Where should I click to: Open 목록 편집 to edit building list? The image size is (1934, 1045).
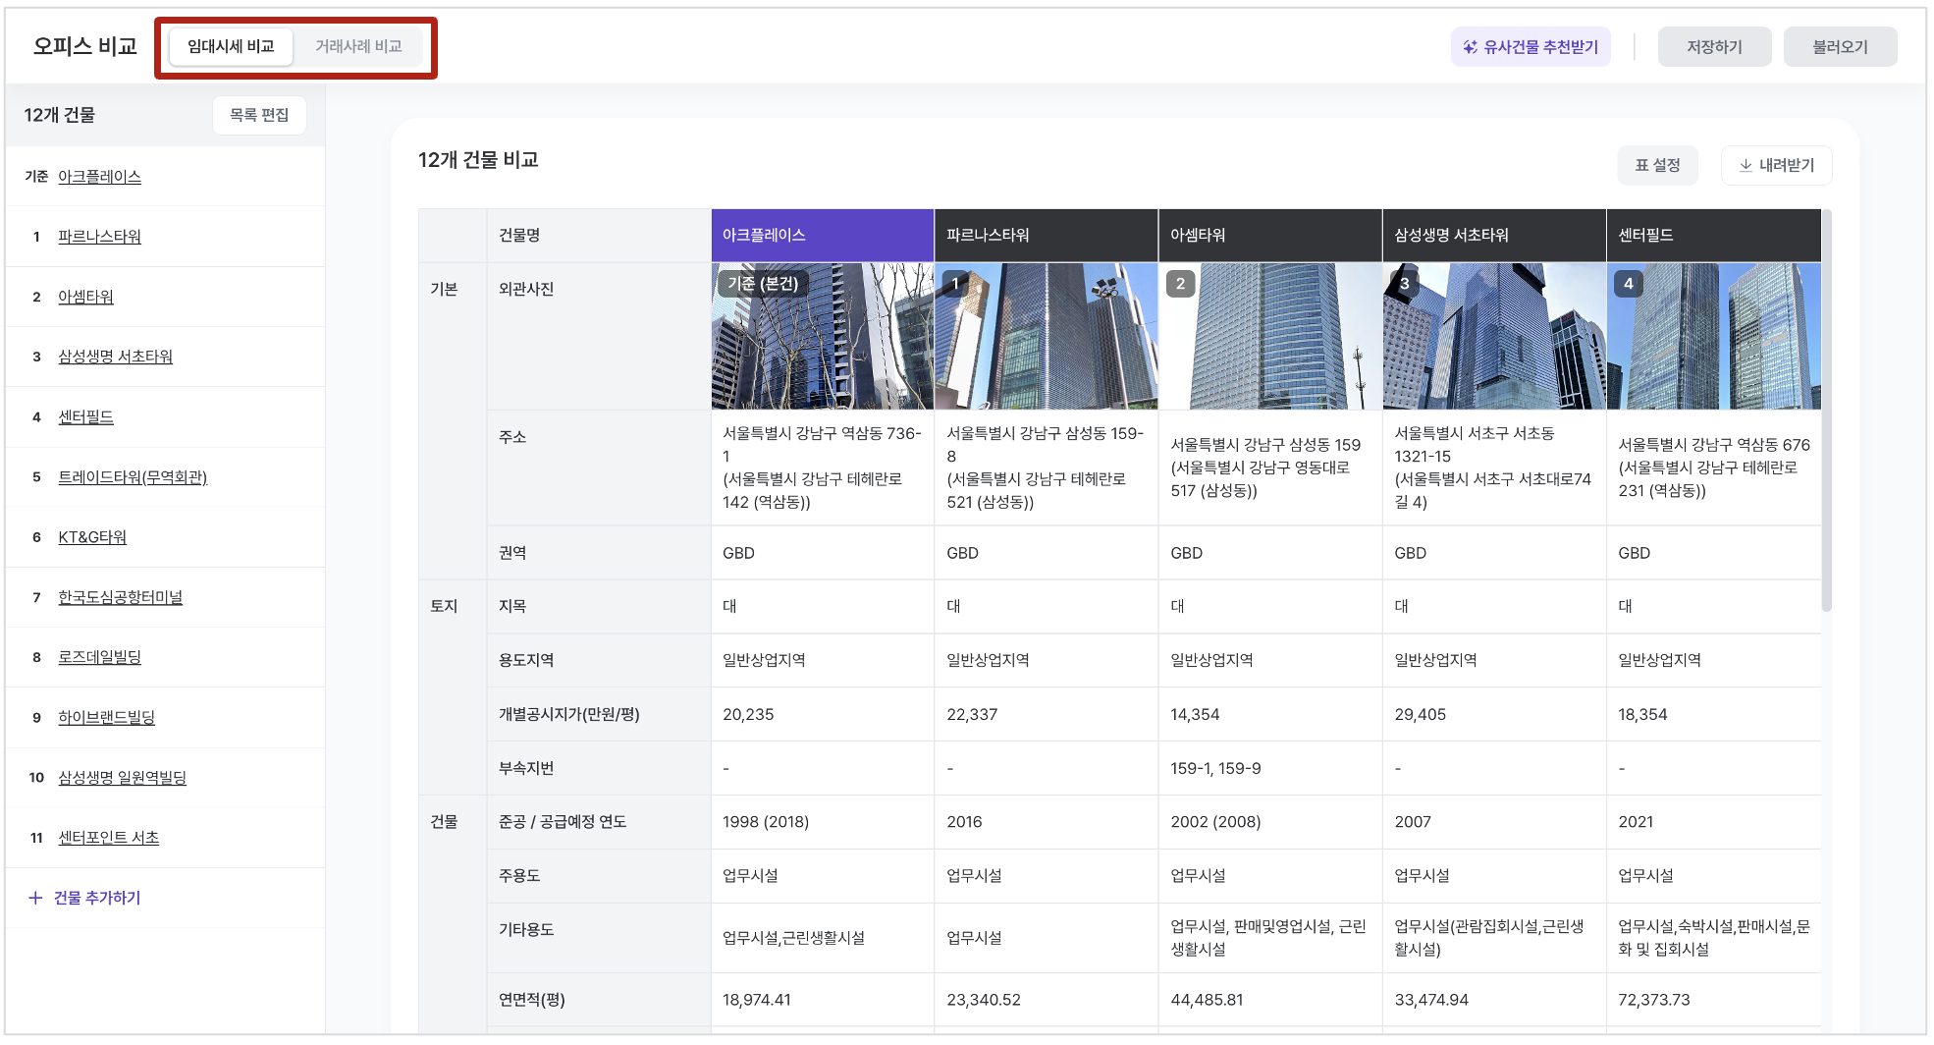point(259,115)
